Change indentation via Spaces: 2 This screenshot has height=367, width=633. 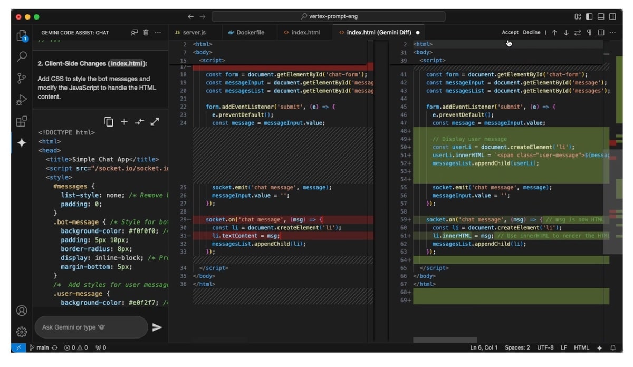pyautogui.click(x=517, y=348)
